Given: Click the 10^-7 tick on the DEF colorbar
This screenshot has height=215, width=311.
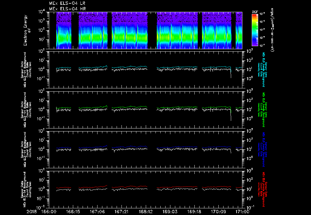Looking at the screenshot, I should (x=262, y=46).
